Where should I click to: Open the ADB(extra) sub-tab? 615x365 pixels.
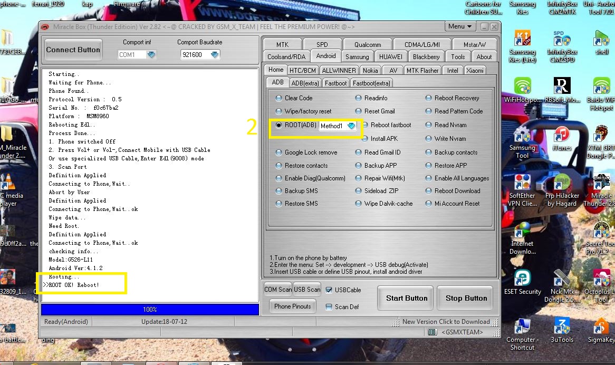pos(305,83)
